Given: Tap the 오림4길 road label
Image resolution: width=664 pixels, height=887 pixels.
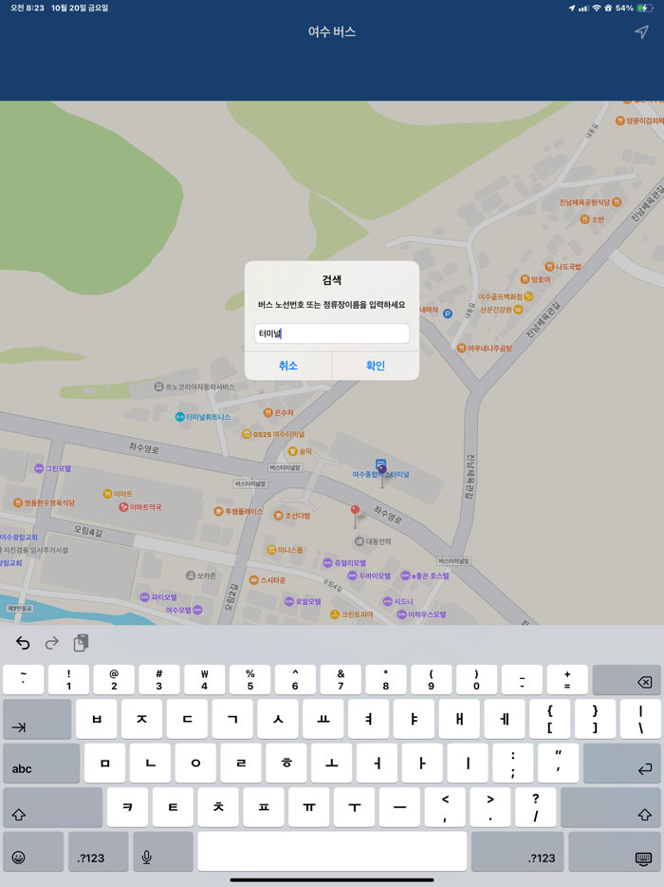Looking at the screenshot, I should pos(88,532).
